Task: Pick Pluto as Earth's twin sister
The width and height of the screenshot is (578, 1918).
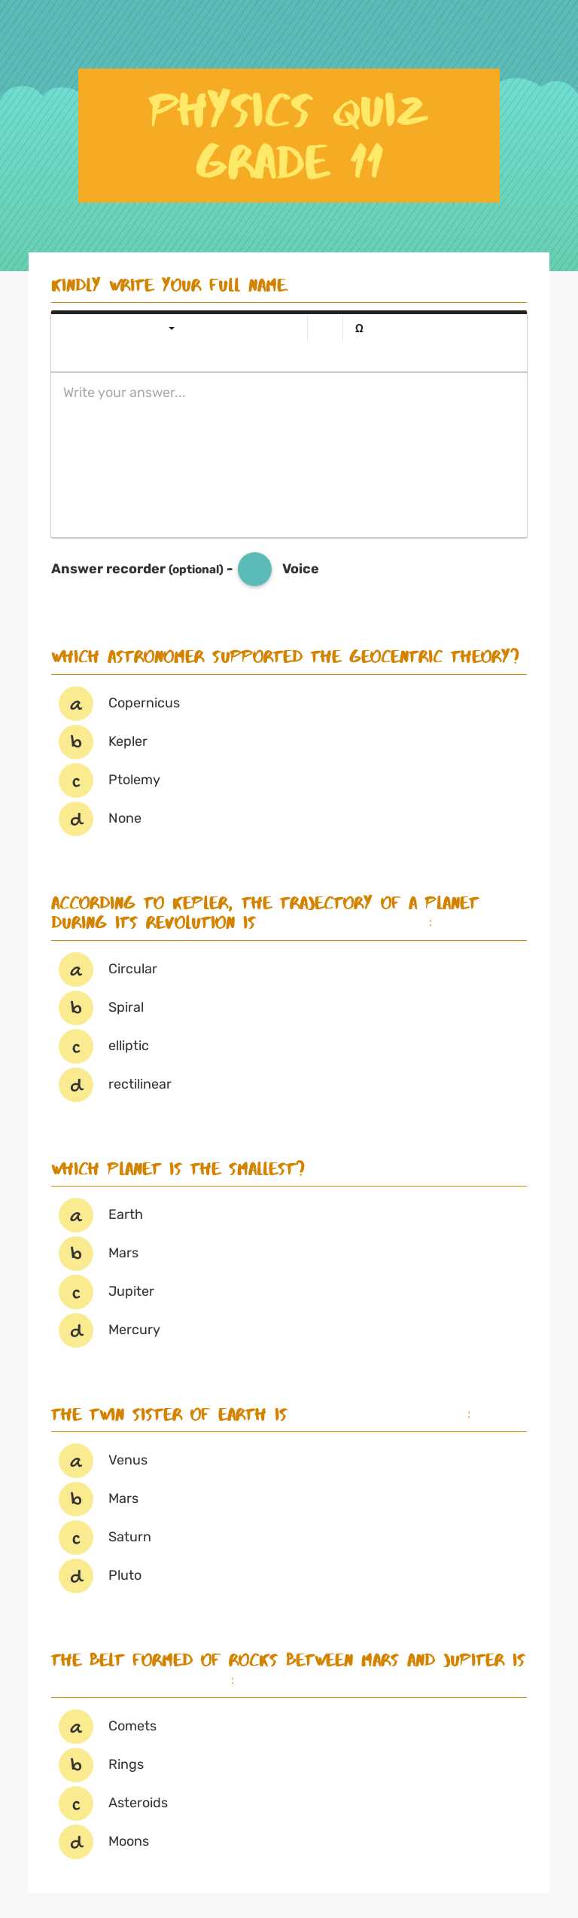Action: click(75, 1575)
